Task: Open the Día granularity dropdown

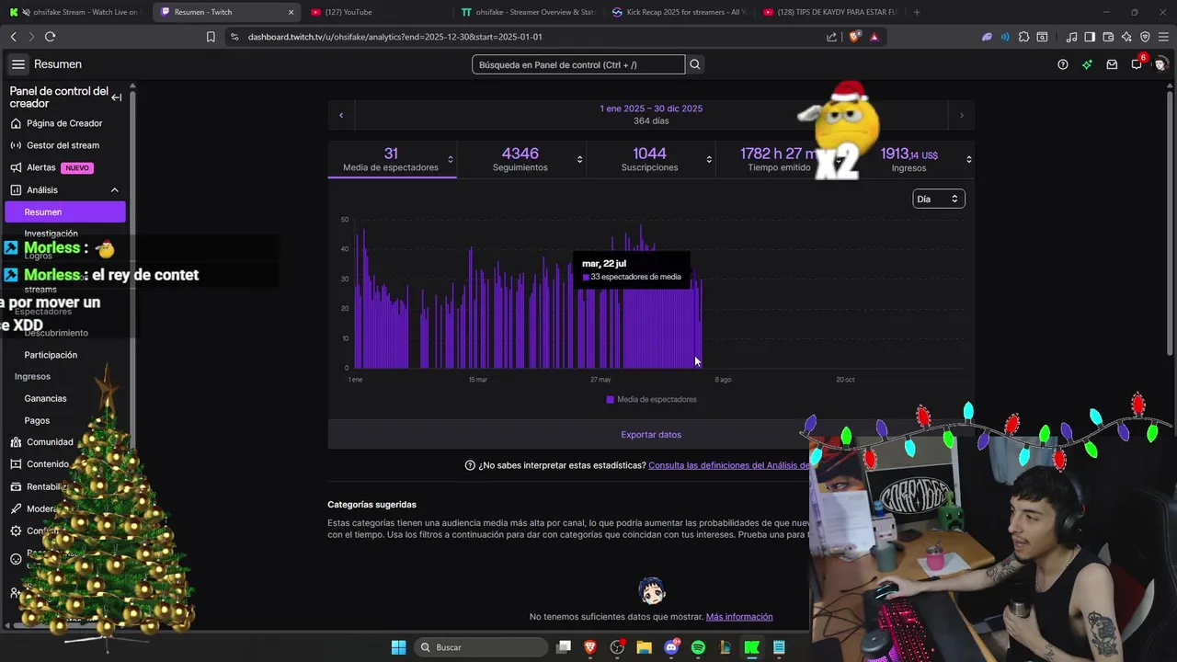Action: pyautogui.click(x=938, y=199)
